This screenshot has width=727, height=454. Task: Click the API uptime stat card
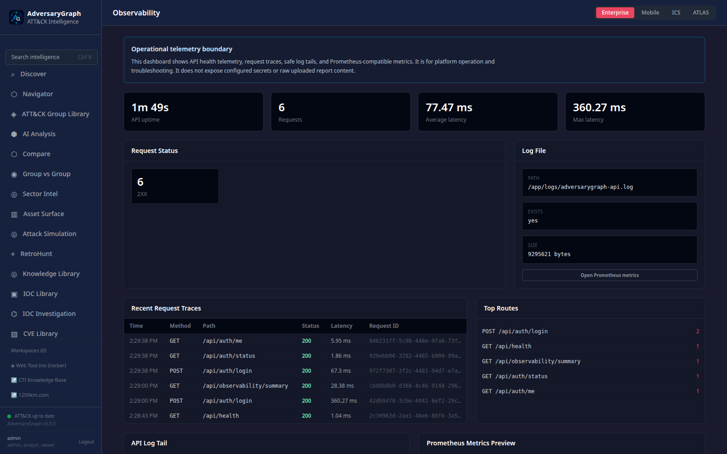coord(194,112)
